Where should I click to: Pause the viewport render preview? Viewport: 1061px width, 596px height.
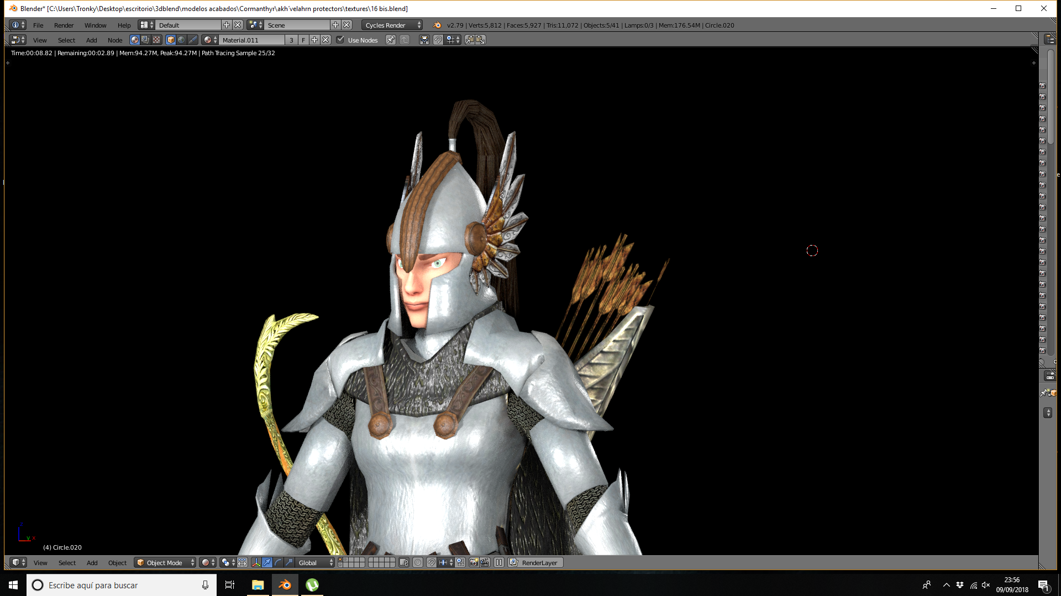pyautogui.click(x=499, y=562)
